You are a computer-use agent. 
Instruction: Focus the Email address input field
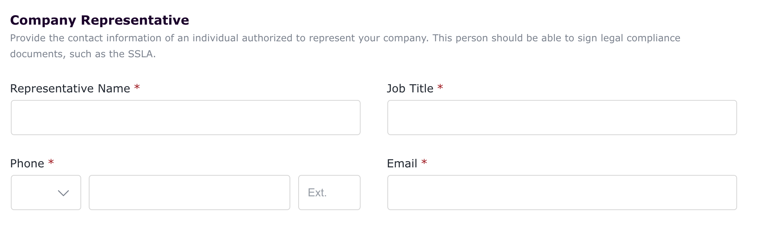point(562,193)
